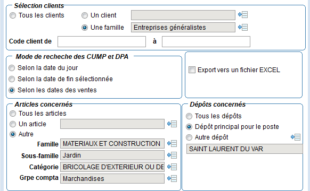Viewport: 310px width, 191px height.
Task: Select the Tous les articles radio button
Action: point(13,114)
